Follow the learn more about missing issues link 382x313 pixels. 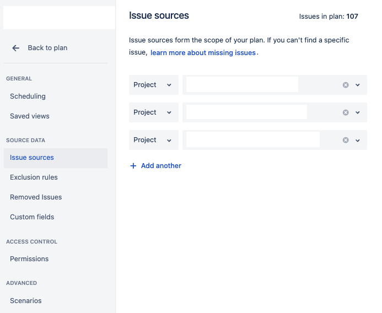[203, 52]
